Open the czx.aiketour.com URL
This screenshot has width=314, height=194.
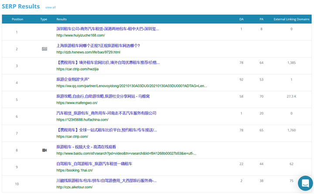coord(74,187)
